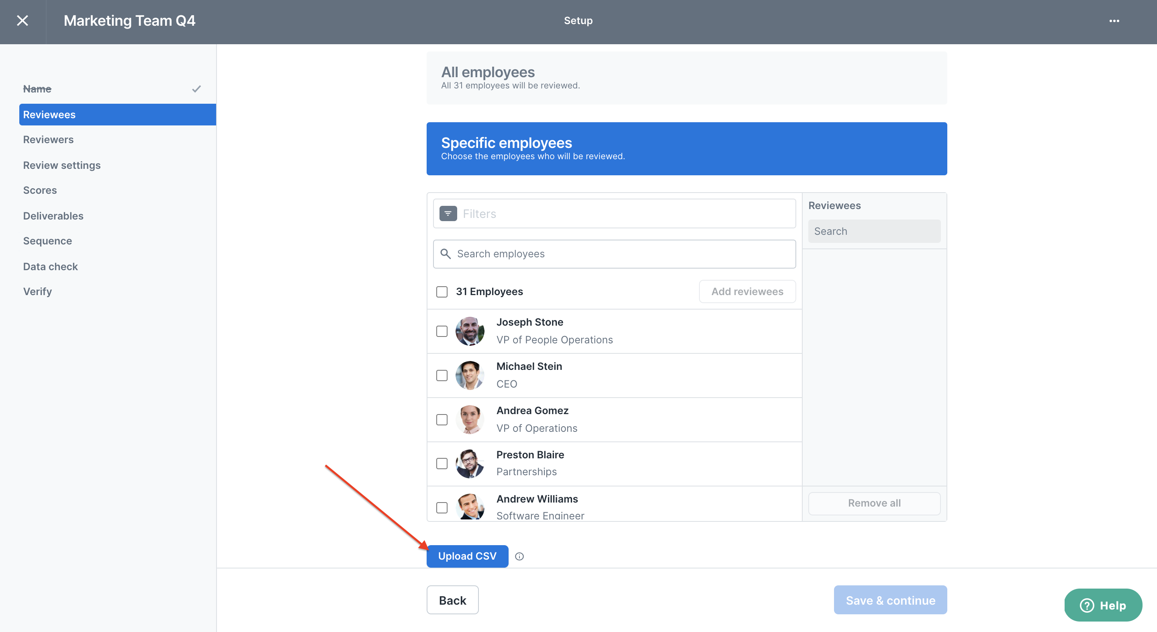The width and height of the screenshot is (1157, 632).
Task: Focus the Reviewees Search box
Action: [874, 231]
